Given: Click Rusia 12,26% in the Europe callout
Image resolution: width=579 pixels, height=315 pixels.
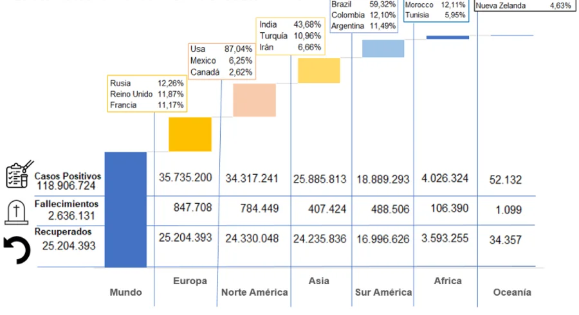Looking at the screenshot, I should (147, 83).
